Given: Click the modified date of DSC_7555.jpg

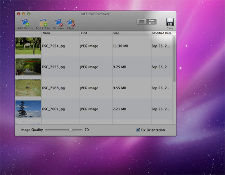Looking at the screenshot, I should [x=161, y=67].
